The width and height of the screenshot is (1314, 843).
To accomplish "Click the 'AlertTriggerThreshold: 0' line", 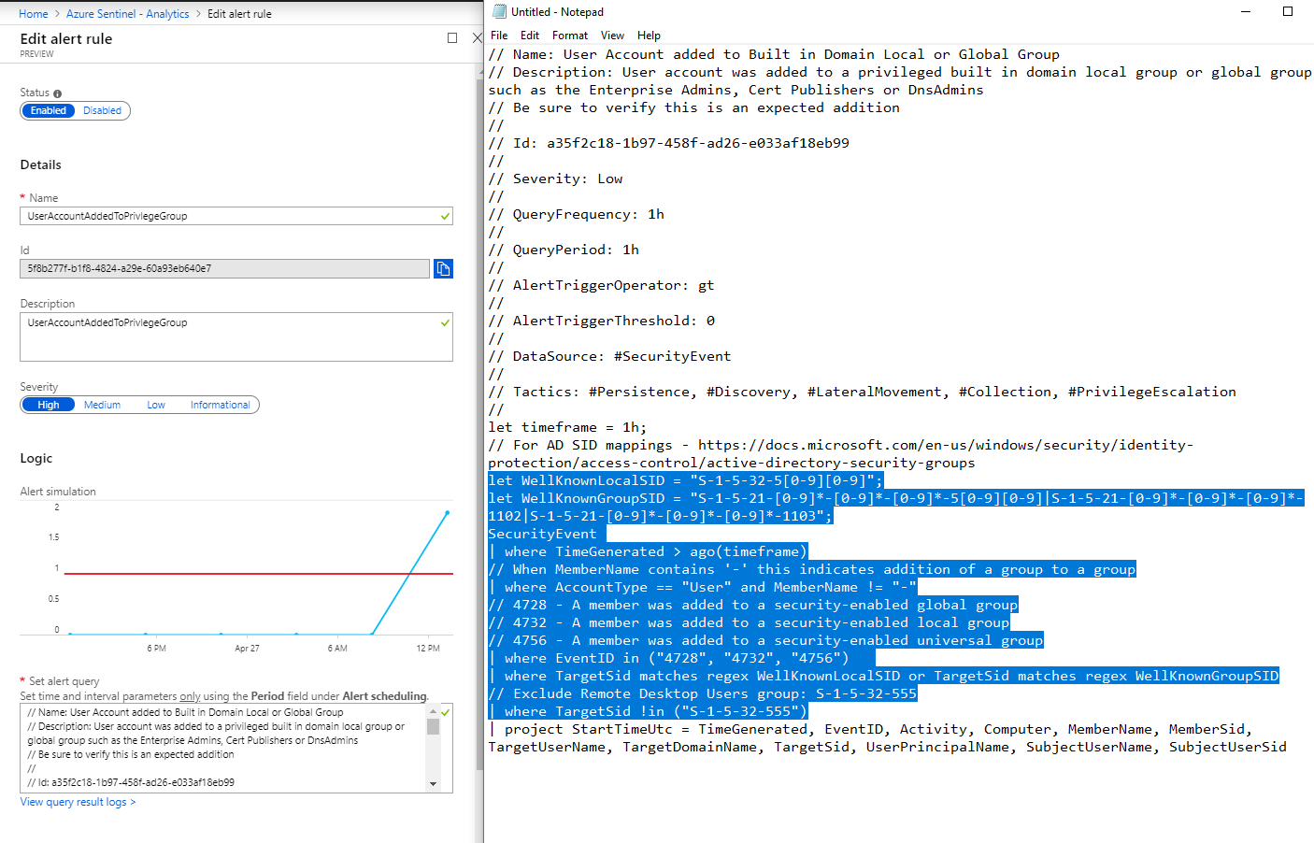I will coord(602,321).
